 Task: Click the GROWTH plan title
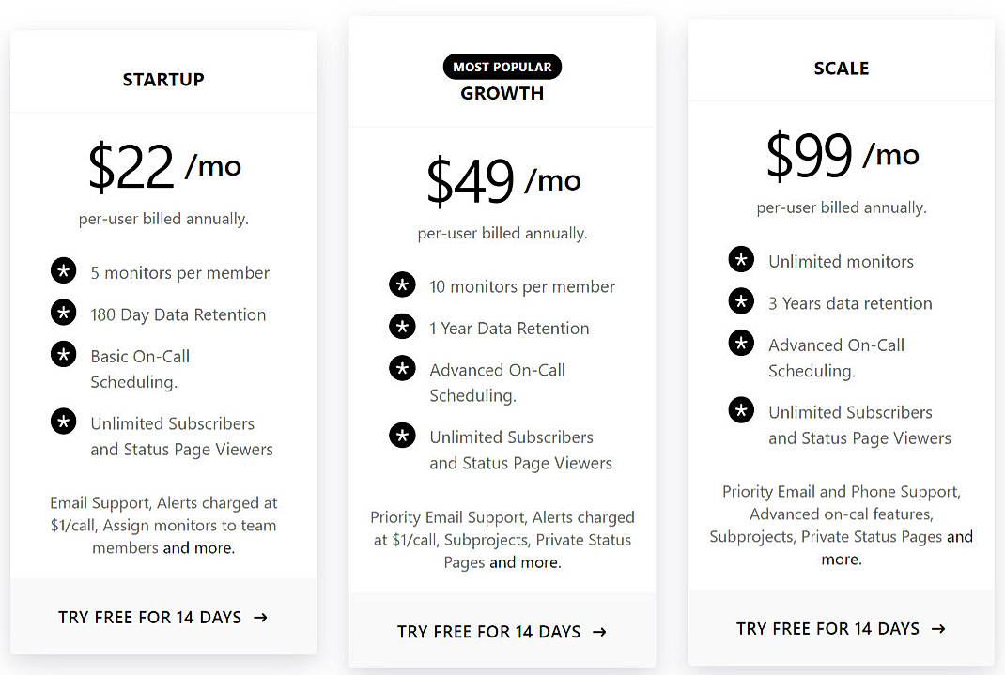tap(502, 93)
